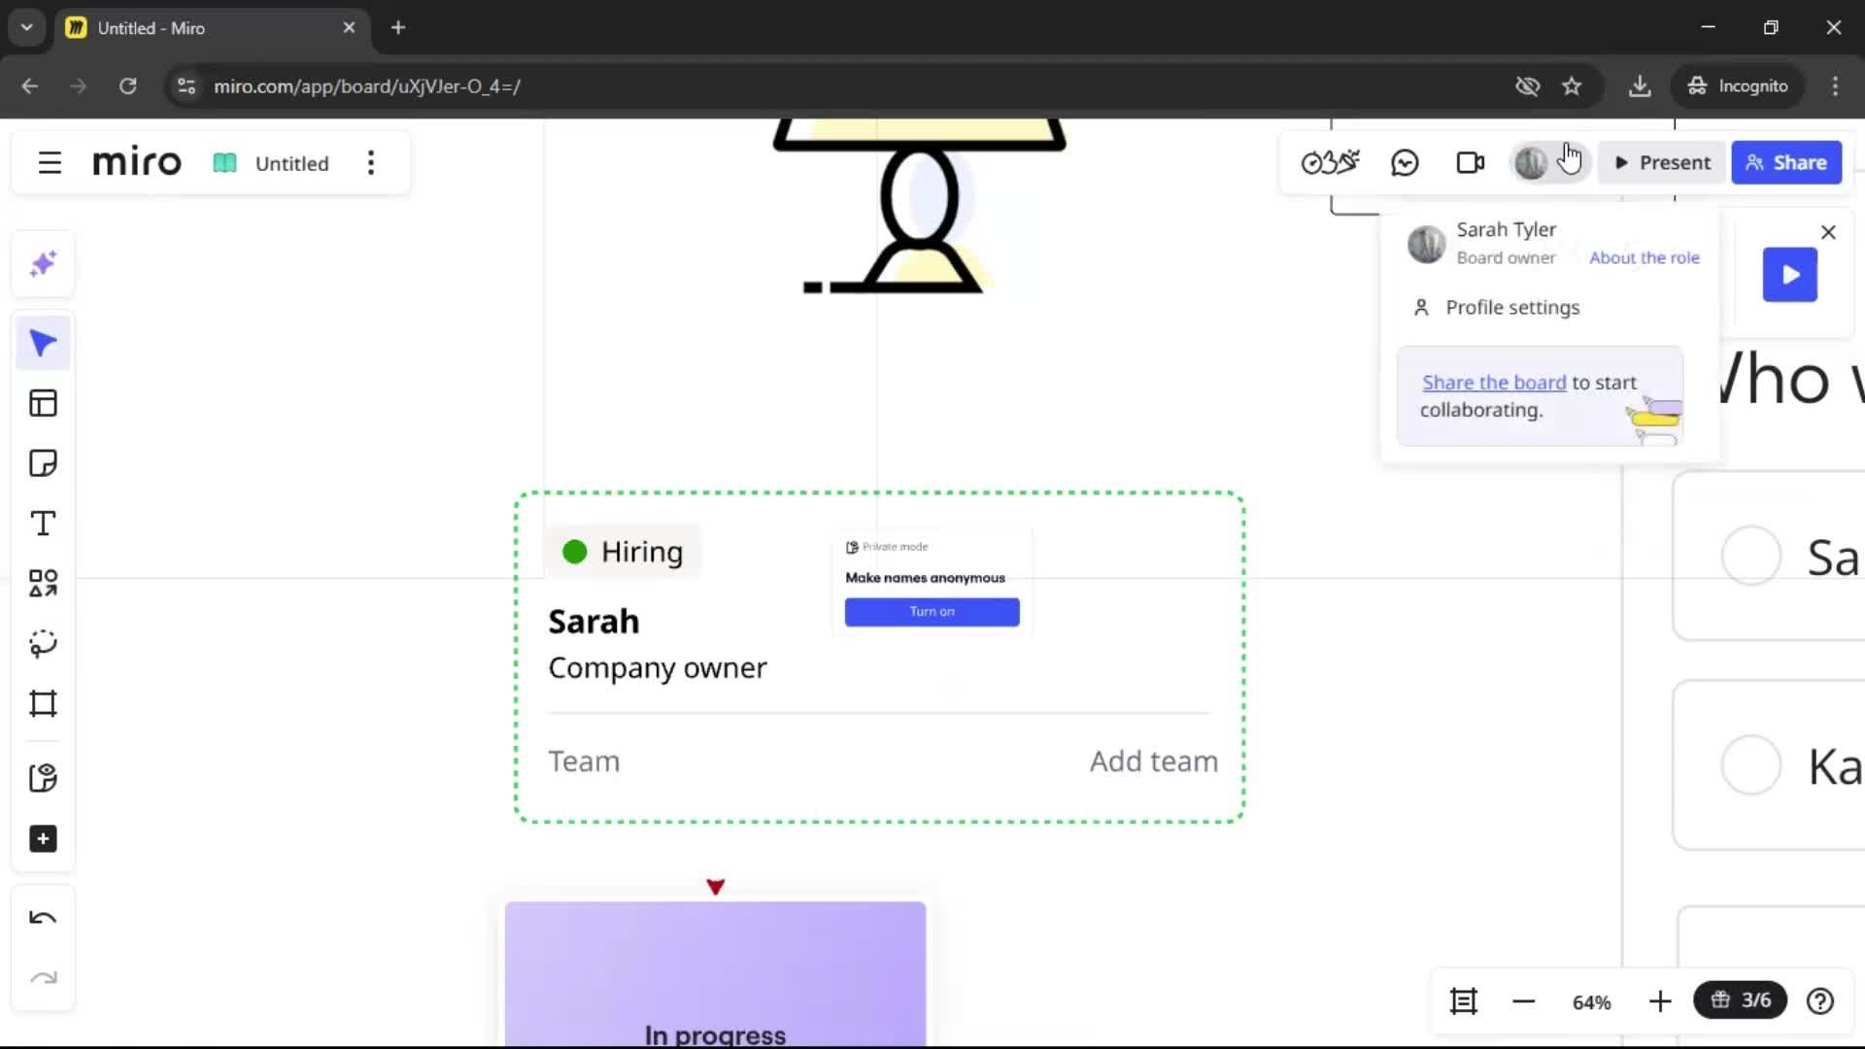The width and height of the screenshot is (1865, 1049).
Task: Open a new browser tab
Action: (398, 27)
